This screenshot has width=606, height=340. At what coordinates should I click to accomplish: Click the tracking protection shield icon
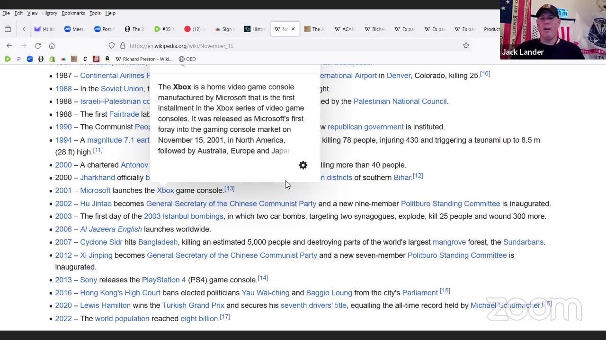coord(112,46)
